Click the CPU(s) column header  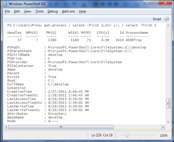pos(103,33)
